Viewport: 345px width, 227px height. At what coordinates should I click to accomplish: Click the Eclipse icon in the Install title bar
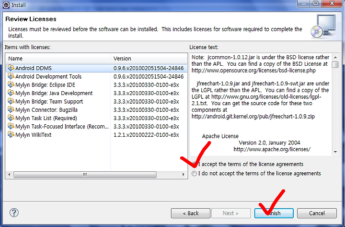6,5
